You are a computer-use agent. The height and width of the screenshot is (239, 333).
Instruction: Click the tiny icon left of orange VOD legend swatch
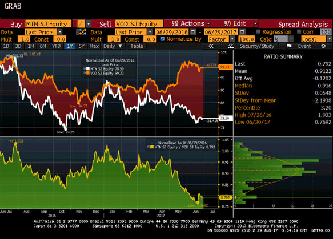pyautogui.click(x=85, y=73)
